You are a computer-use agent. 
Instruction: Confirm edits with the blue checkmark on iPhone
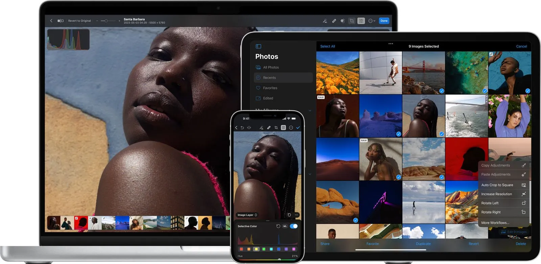coord(298,128)
